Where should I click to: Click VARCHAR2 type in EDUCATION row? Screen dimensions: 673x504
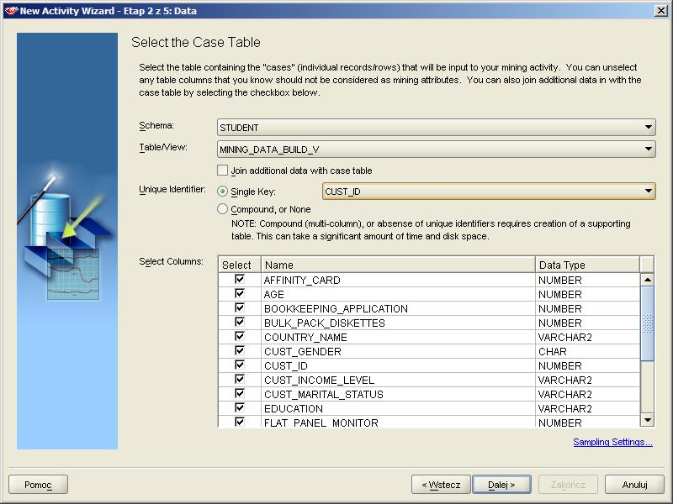(587, 408)
